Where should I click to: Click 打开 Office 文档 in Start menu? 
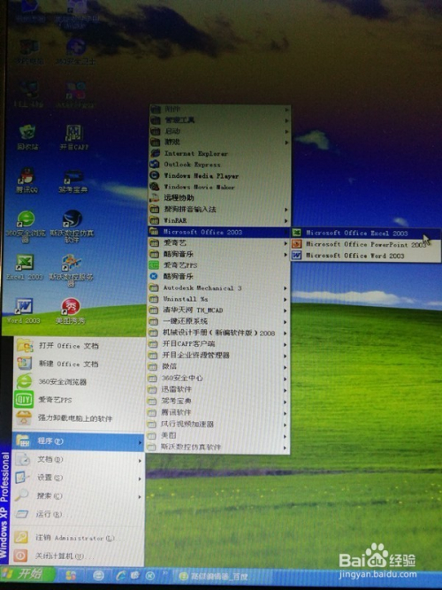pyautogui.click(x=79, y=346)
